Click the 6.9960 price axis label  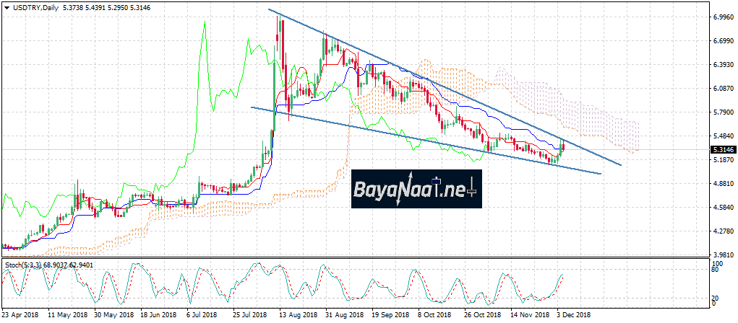tap(723, 17)
